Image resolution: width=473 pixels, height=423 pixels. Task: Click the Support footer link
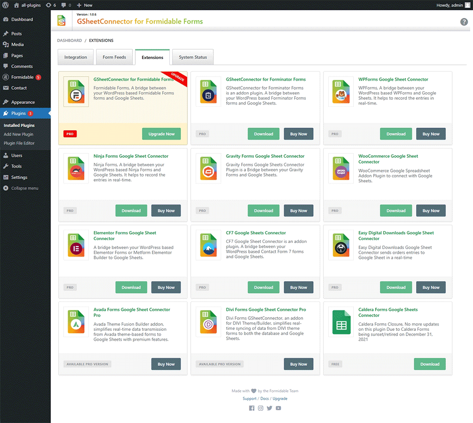(x=249, y=398)
